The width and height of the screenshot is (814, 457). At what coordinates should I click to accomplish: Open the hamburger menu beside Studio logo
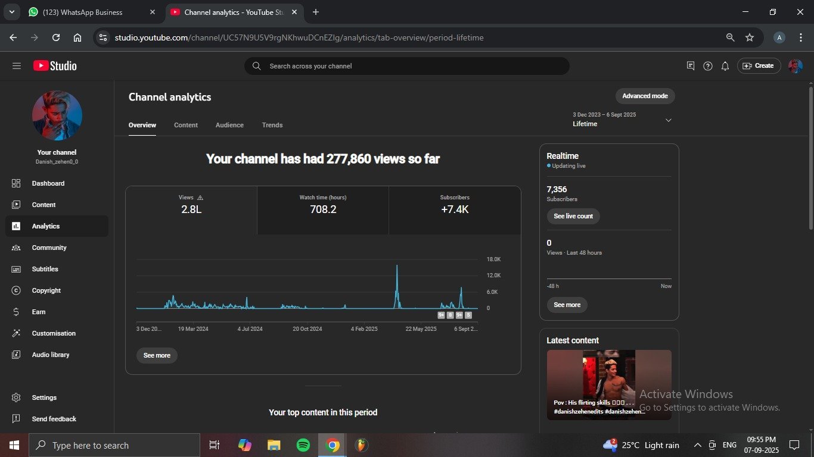pos(16,66)
